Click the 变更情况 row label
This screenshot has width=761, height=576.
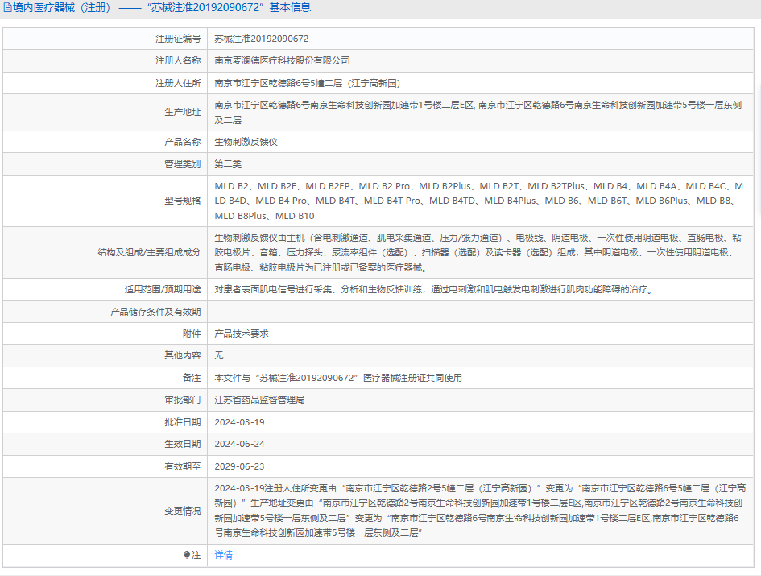(x=182, y=510)
